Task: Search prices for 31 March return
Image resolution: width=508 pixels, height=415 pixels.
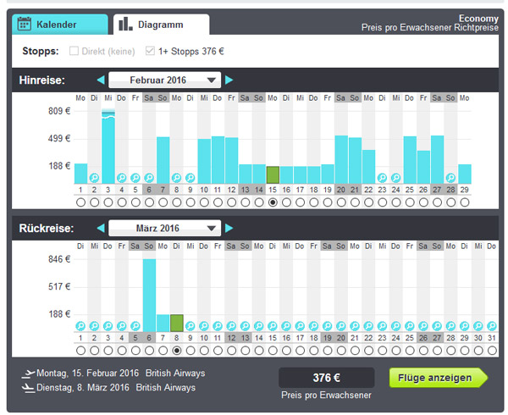Action: [491, 326]
